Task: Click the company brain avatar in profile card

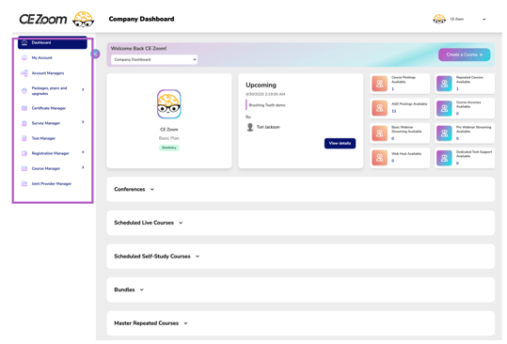Action: [x=169, y=104]
